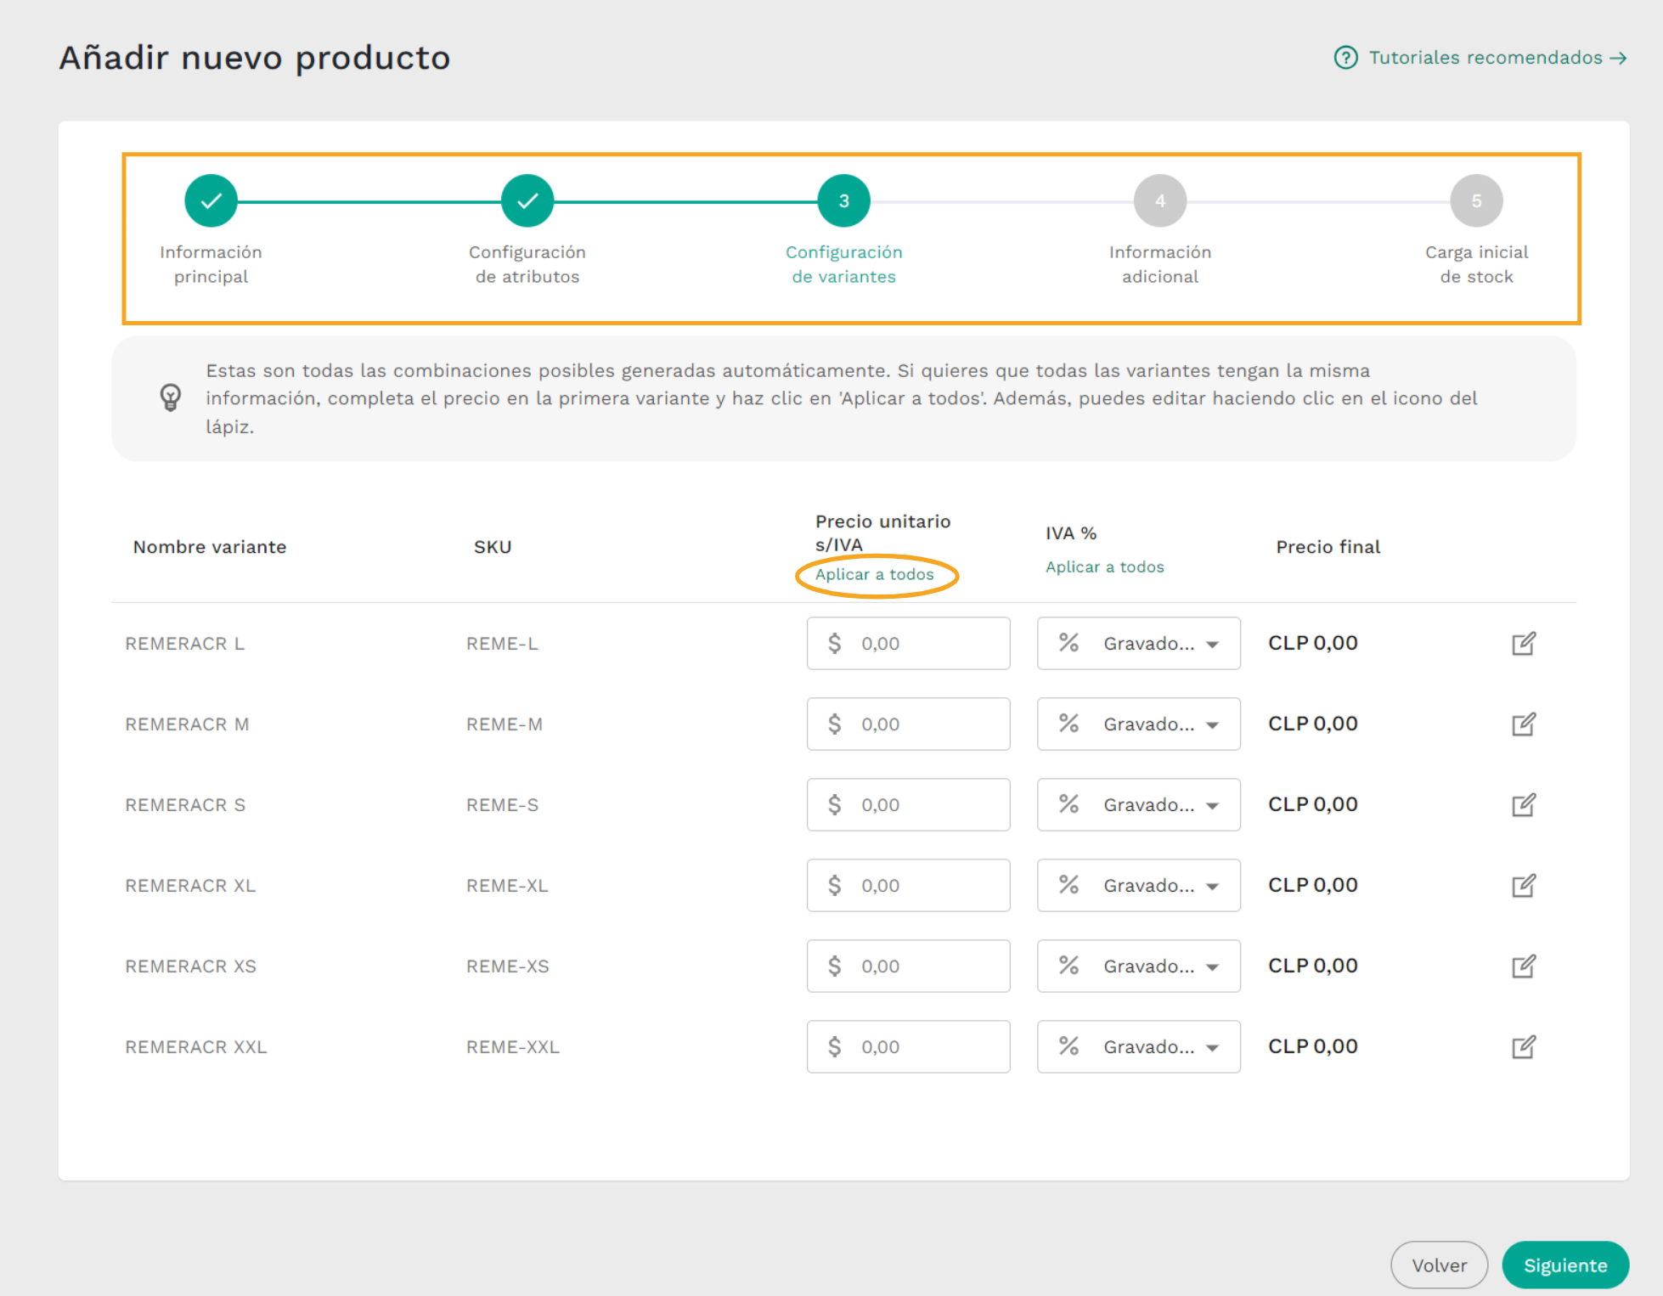Click the Siguiente button
This screenshot has width=1663, height=1296.
[1565, 1265]
